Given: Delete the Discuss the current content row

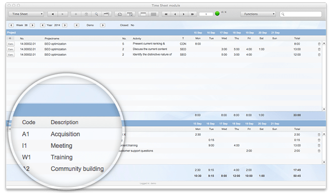Looking at the screenshot, I should click(319, 49).
